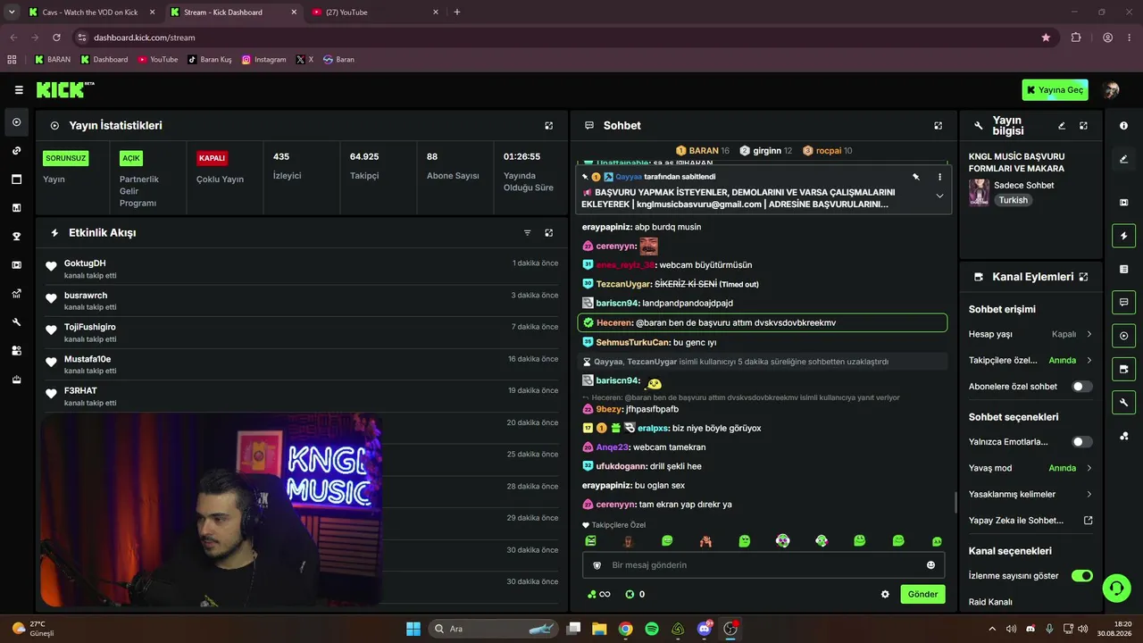Open the browser tab list dropdown
1143x643 pixels.
(12, 13)
